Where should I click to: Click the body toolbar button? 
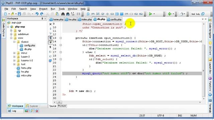point(198,14)
